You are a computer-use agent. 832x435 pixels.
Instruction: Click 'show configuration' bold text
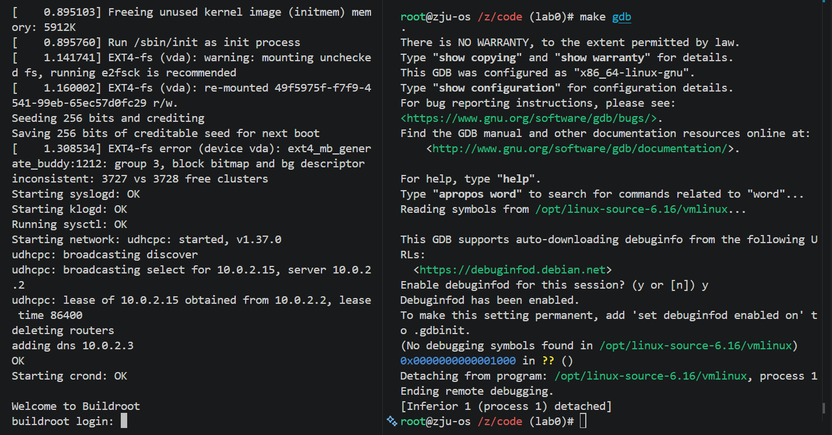497,88
